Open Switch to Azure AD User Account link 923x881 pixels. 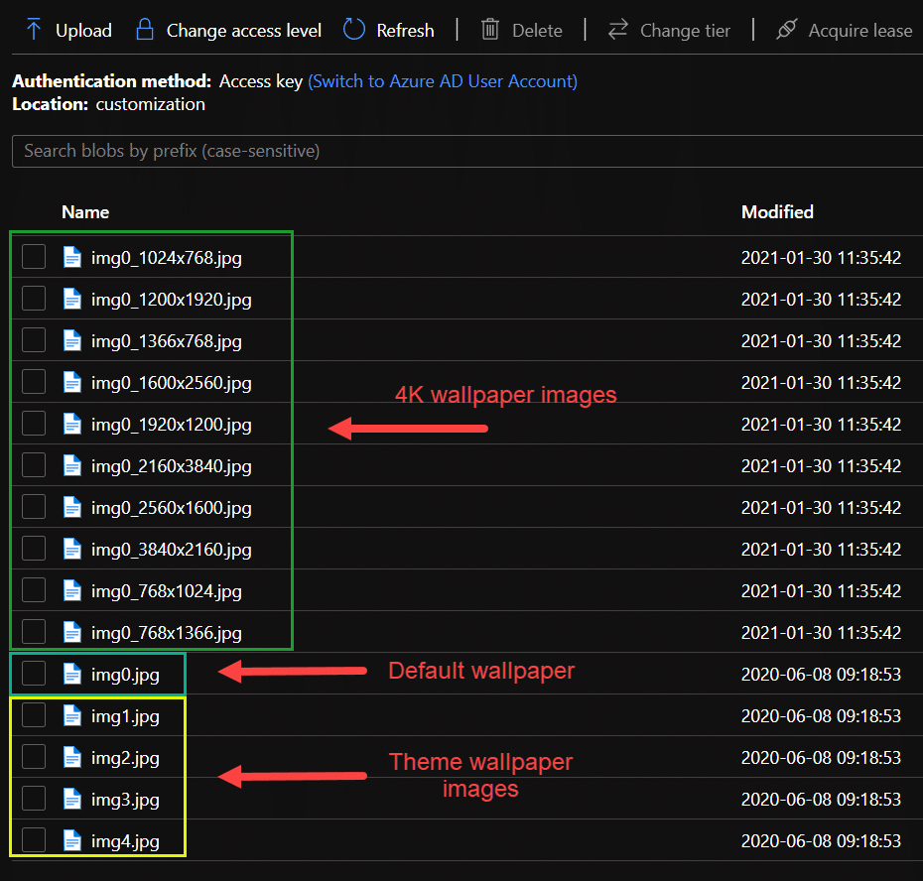443,81
